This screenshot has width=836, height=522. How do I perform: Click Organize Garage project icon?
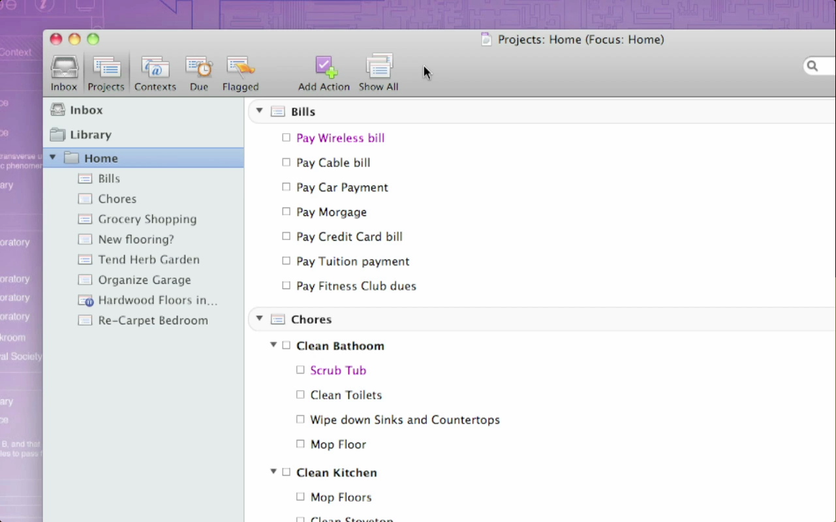coord(85,280)
